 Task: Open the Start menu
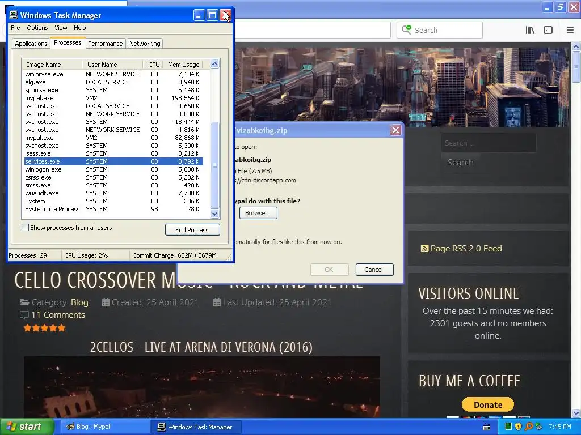coord(27,427)
